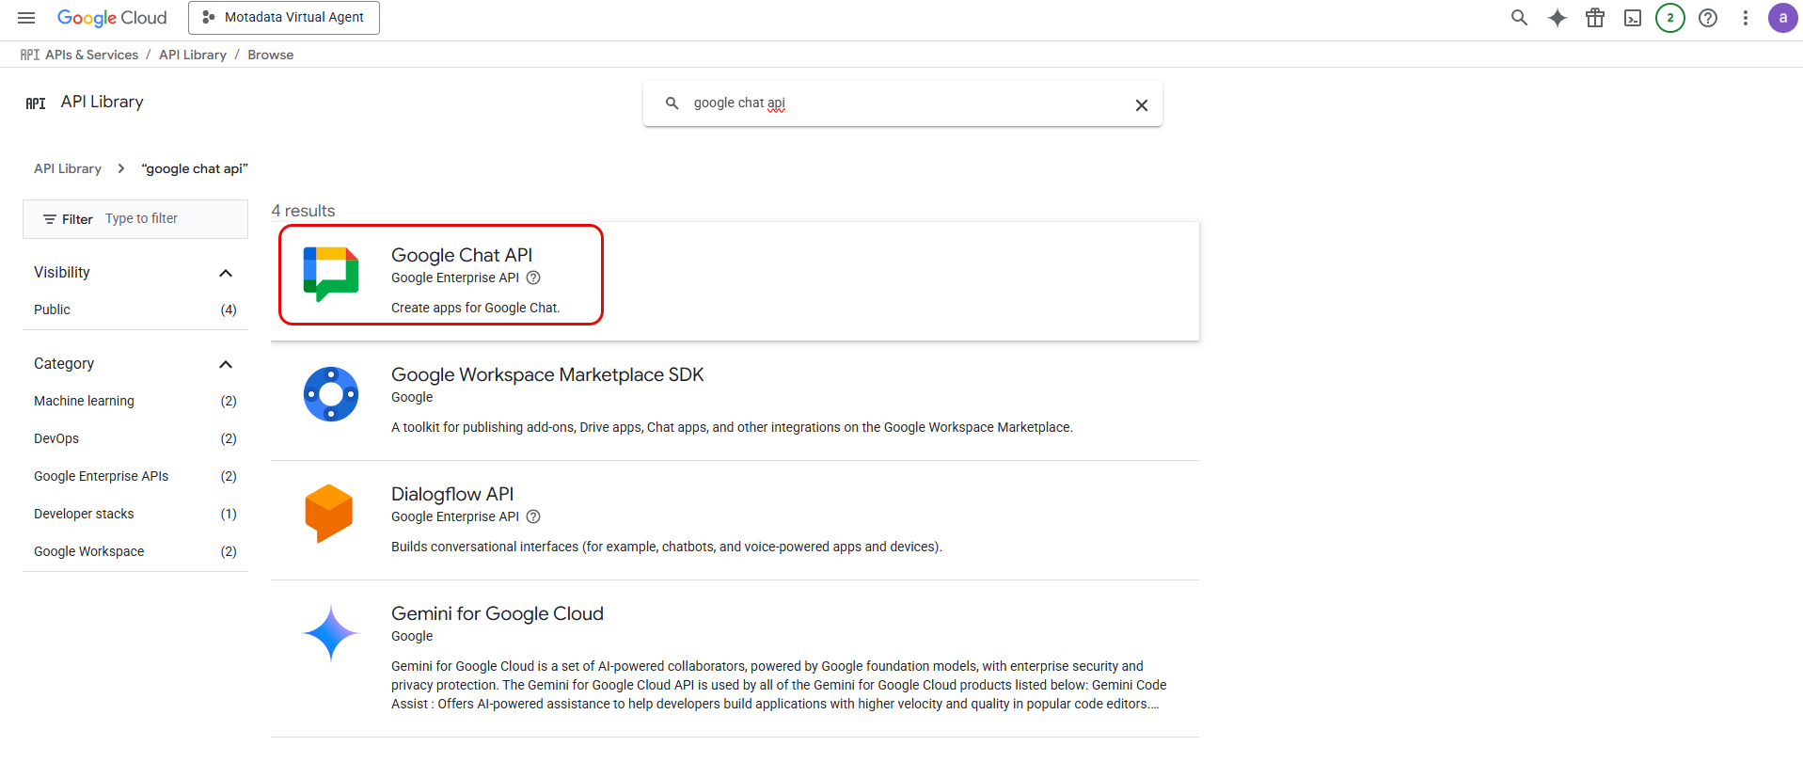Open the main navigation hamburger menu
The width and height of the screenshot is (1803, 778).
click(x=26, y=18)
